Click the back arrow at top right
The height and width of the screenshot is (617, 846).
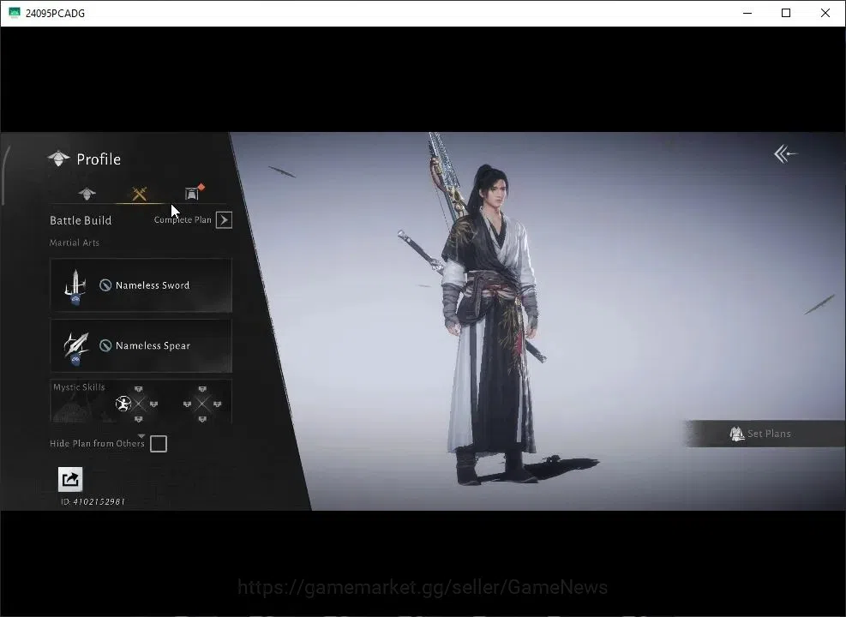tap(785, 153)
